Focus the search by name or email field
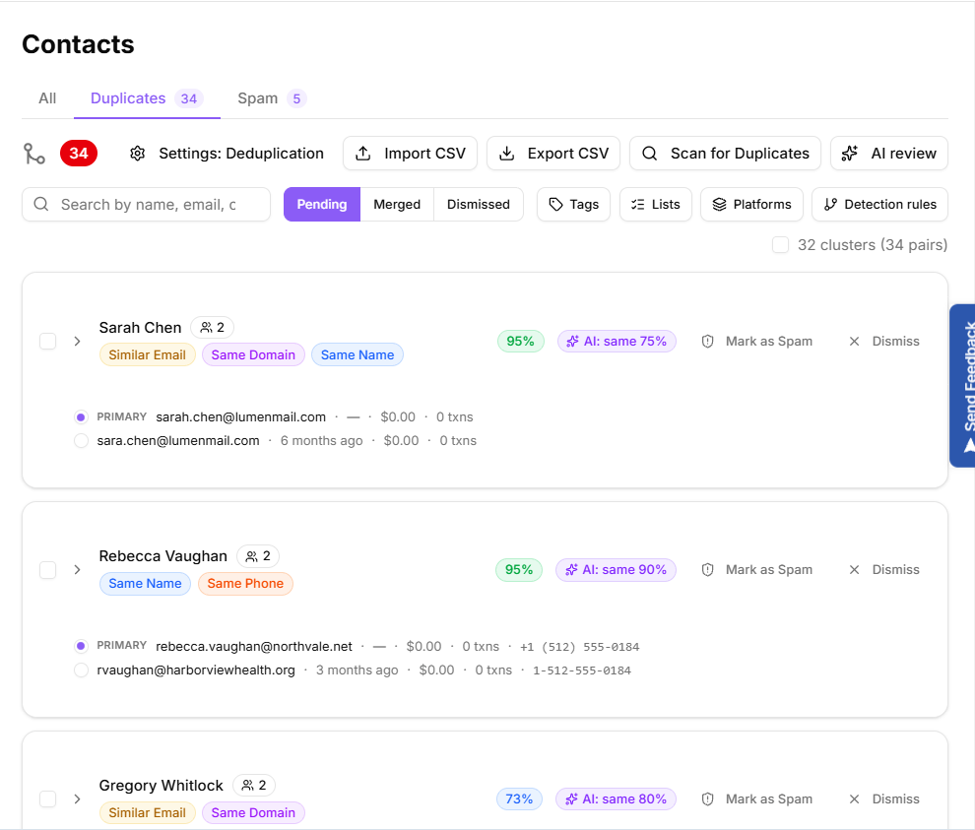975x830 pixels. pyautogui.click(x=146, y=205)
